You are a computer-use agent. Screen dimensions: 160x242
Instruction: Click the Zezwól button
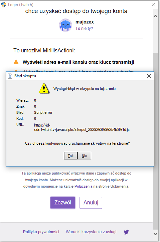click(x=63, y=202)
